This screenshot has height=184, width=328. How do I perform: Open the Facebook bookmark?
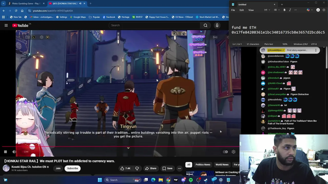(109, 17)
